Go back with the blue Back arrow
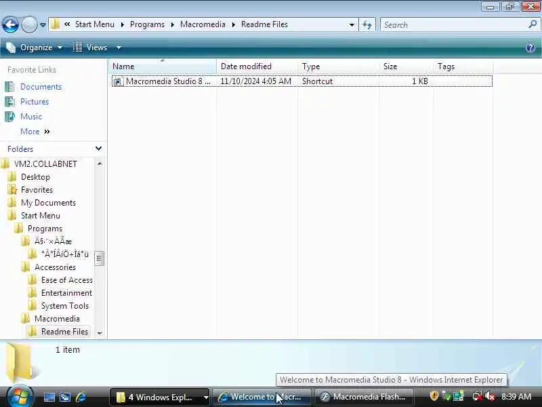Image resolution: width=542 pixels, height=407 pixels. (10, 24)
